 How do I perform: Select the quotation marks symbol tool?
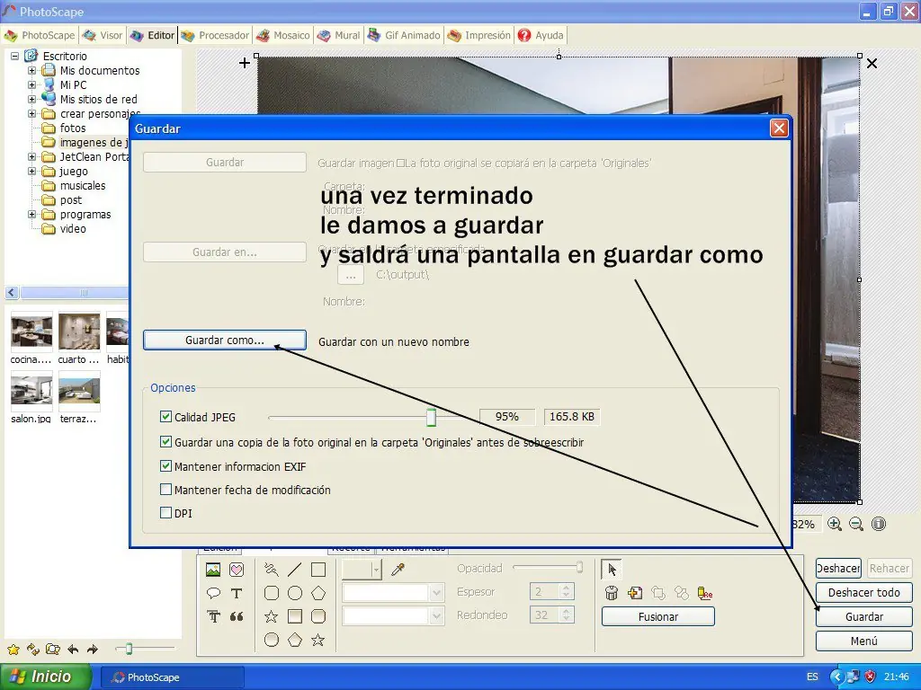237,616
